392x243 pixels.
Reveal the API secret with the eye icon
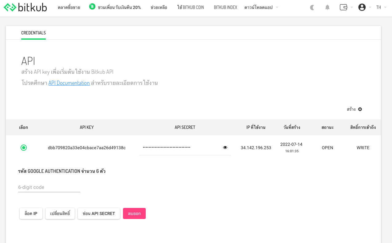click(225, 147)
